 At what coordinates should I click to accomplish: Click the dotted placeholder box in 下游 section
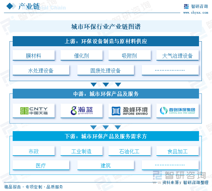point(170,165)
